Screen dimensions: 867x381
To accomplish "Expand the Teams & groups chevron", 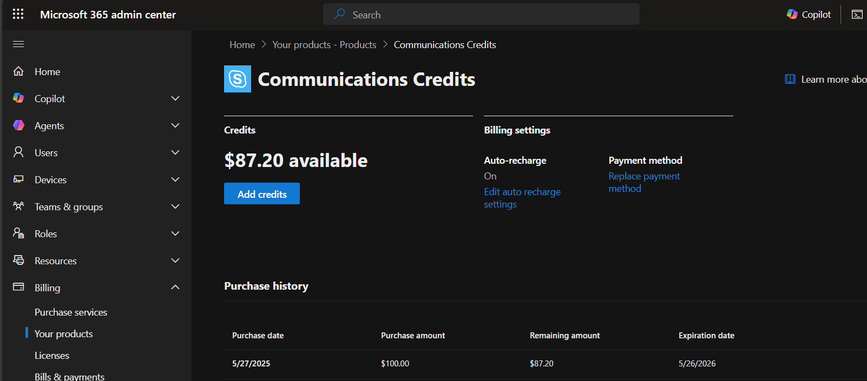I will pos(175,206).
